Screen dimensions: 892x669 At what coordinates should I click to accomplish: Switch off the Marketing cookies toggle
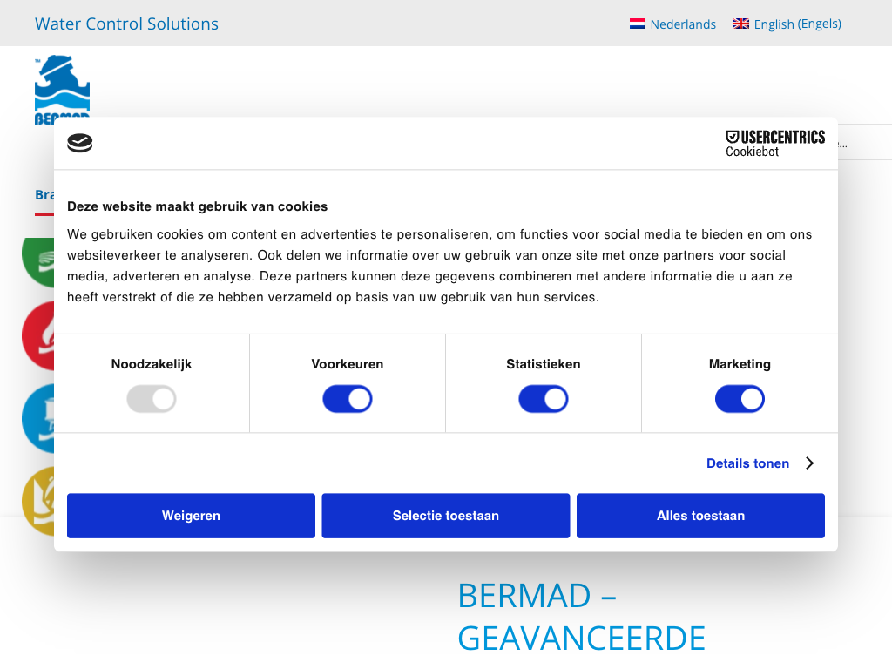pos(740,399)
